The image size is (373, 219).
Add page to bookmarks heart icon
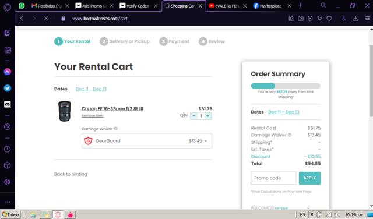coord(329,18)
